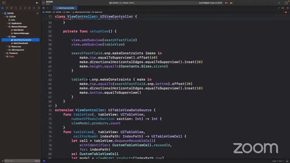Run the project with the Play button

click(x=37, y=3)
